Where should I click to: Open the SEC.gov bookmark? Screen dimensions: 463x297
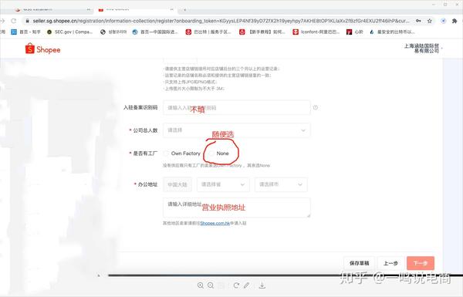coord(69,32)
